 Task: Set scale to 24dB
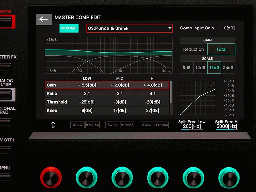coord(228,68)
